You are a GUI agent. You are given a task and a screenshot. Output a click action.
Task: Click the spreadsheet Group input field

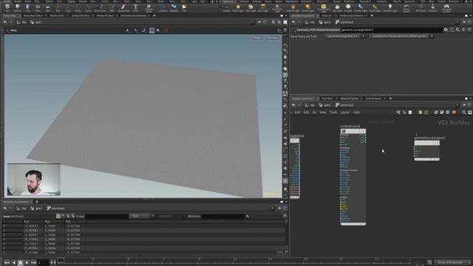(106, 216)
